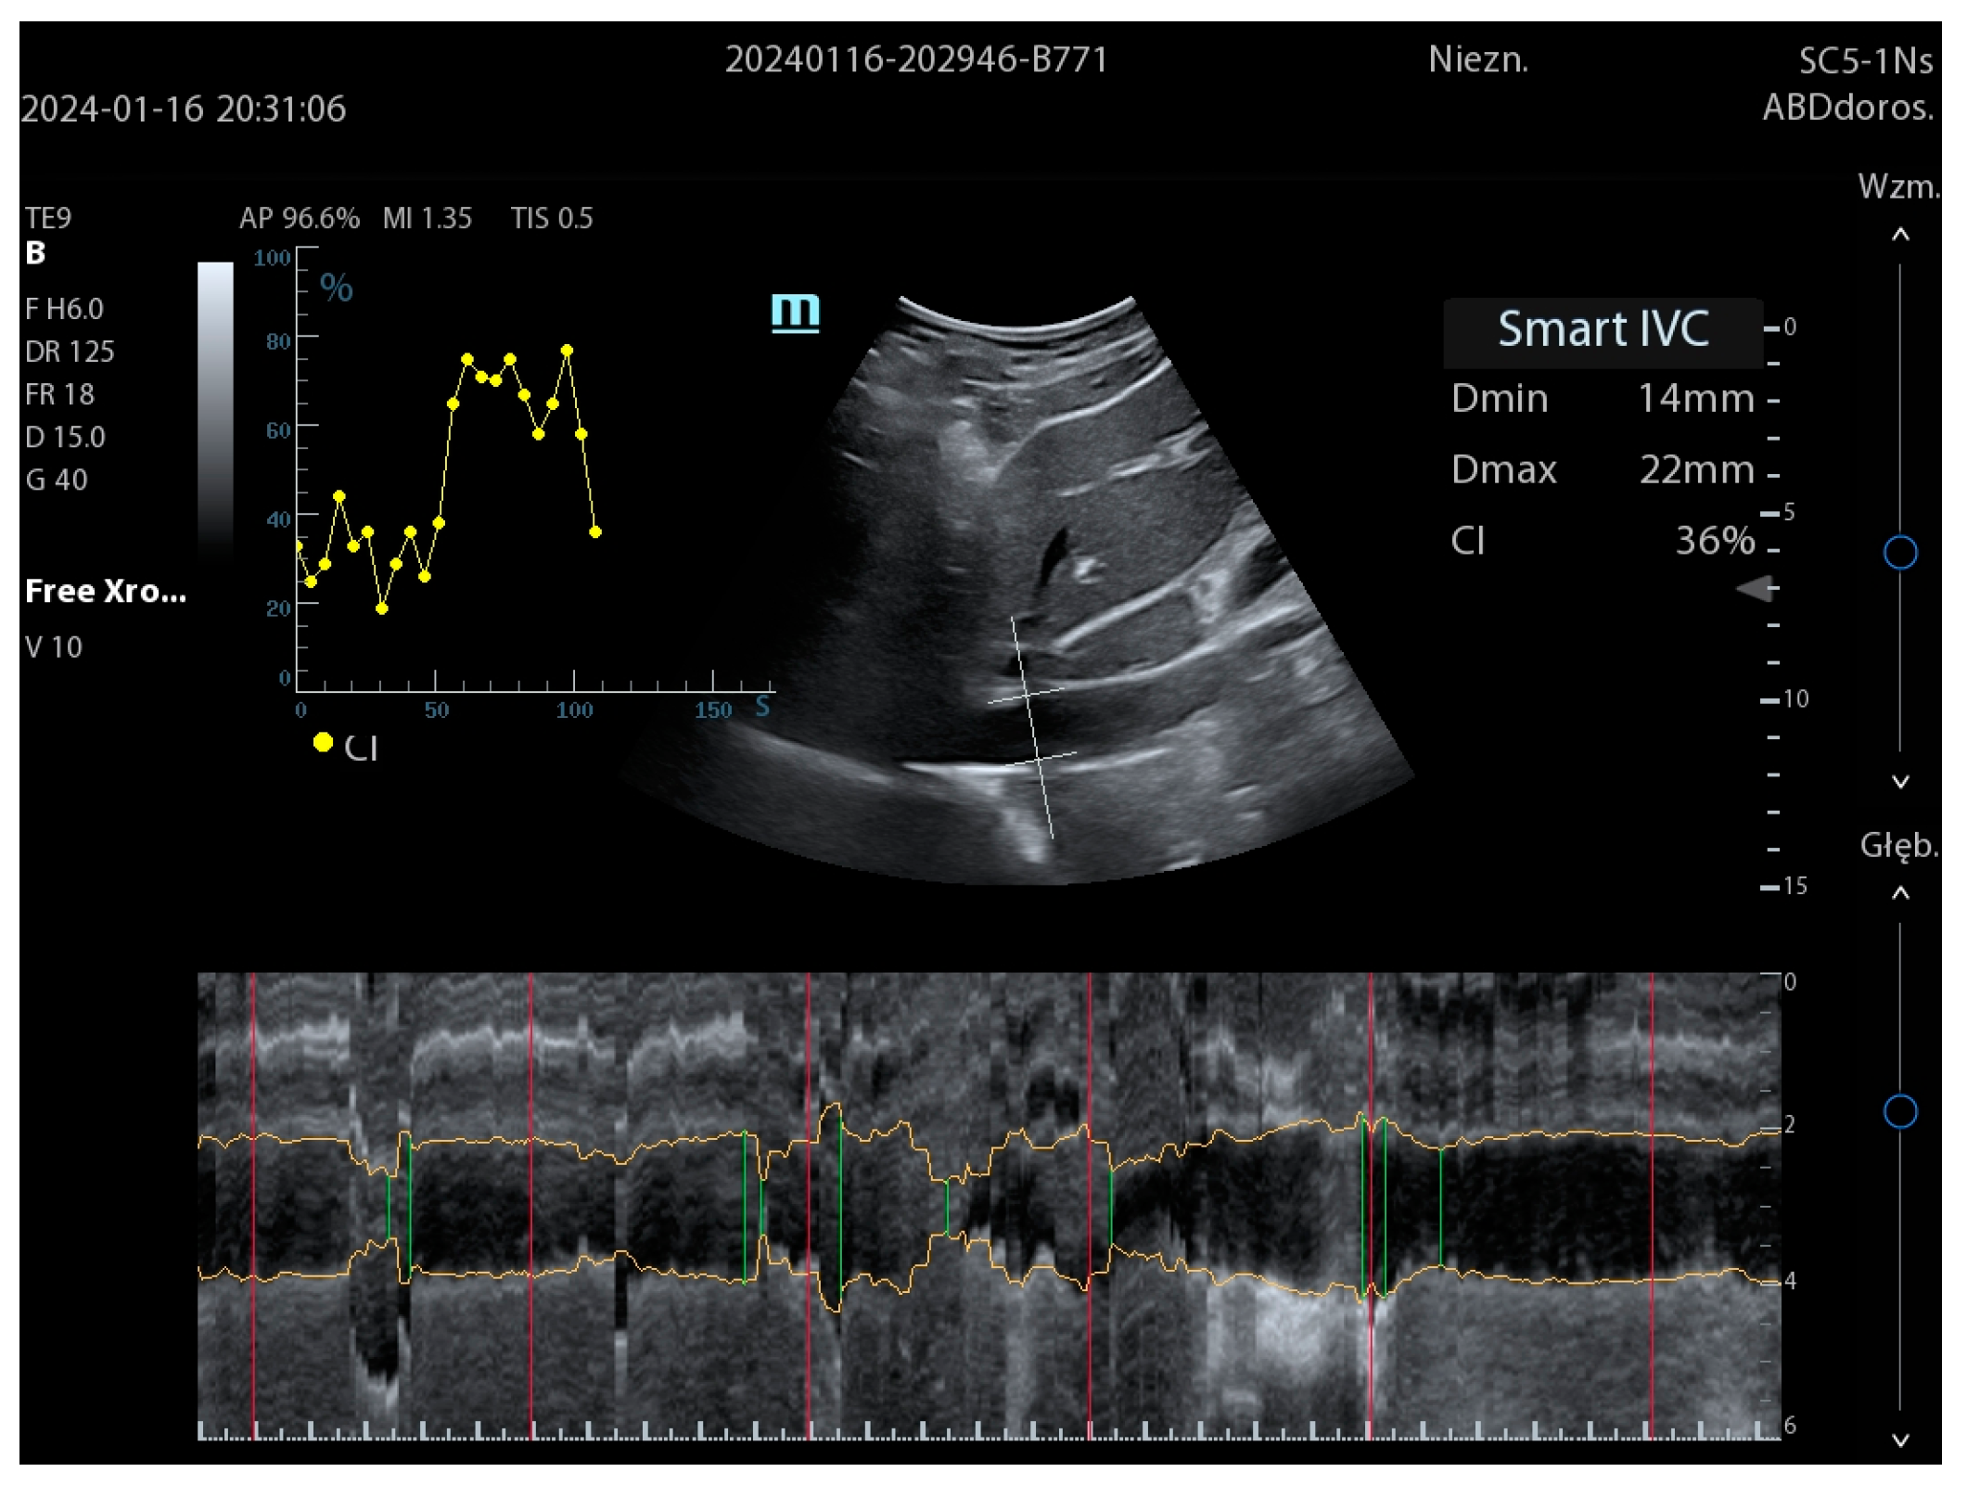Select the Dmax 22mm measurement row
The height and width of the screenshot is (1485, 1967).
(1602, 470)
